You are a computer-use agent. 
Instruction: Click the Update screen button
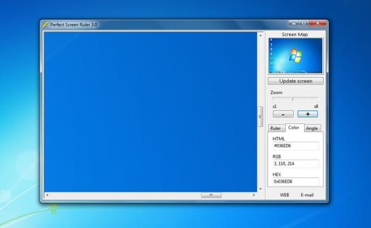pos(295,81)
